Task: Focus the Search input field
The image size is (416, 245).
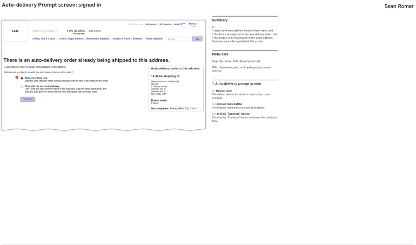Action: [178, 39]
